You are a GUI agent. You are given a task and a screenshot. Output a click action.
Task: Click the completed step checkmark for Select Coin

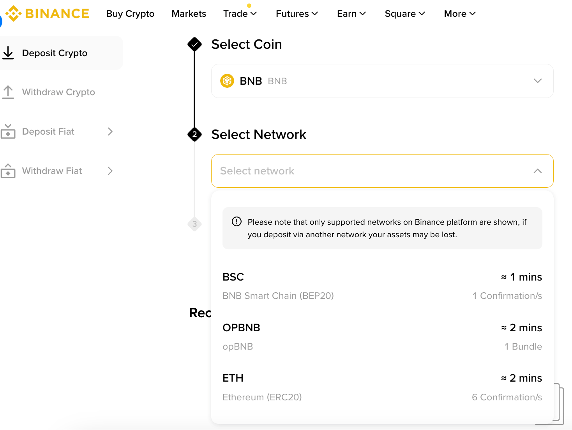pyautogui.click(x=194, y=44)
